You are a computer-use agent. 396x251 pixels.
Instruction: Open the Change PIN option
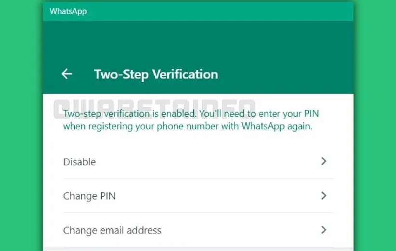click(x=90, y=196)
